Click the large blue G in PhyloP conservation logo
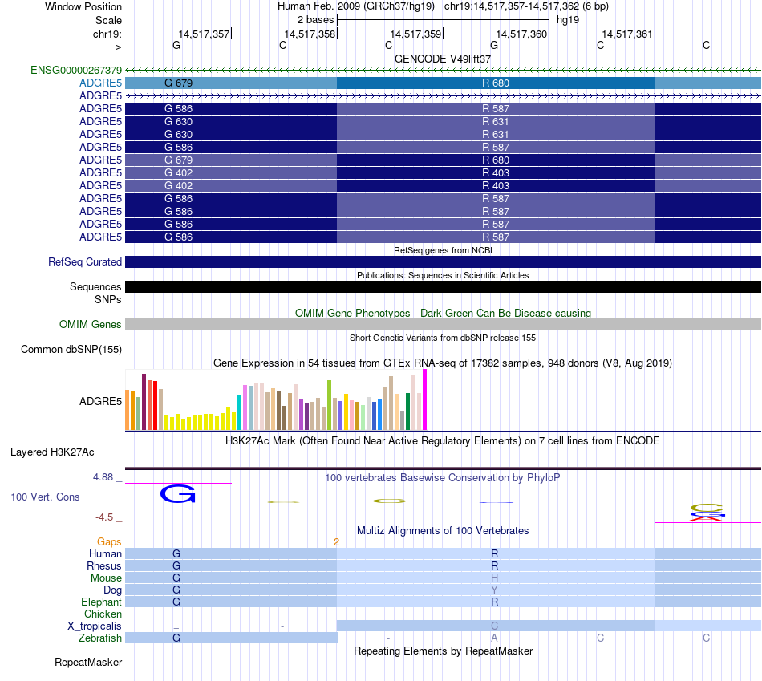Viewport: 762px width, 681px height. [x=178, y=494]
